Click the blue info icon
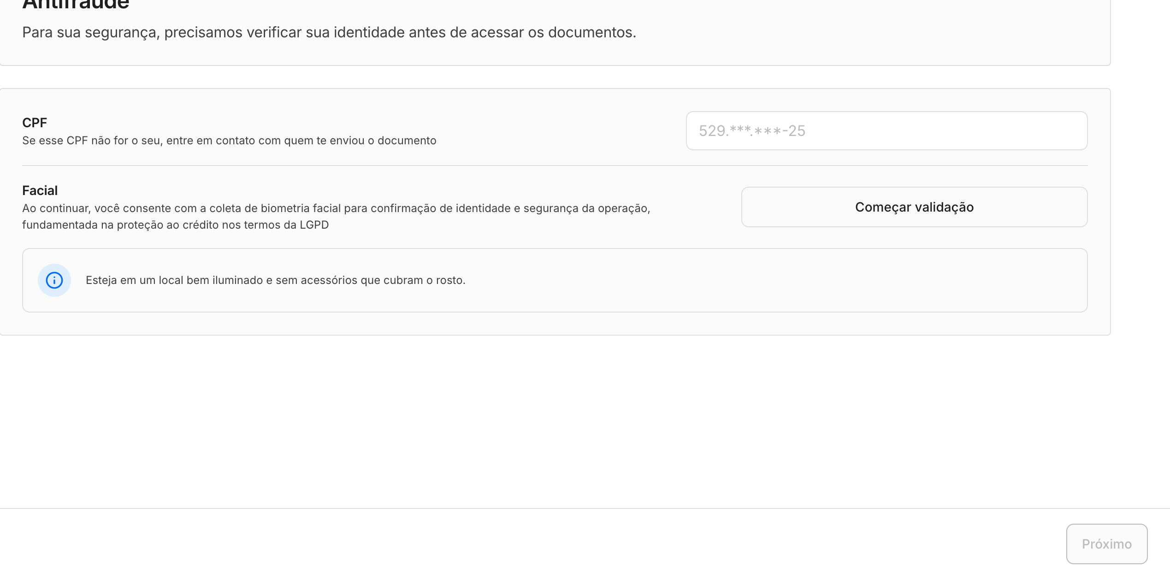Image resolution: width=1170 pixels, height=579 pixels. click(x=54, y=280)
